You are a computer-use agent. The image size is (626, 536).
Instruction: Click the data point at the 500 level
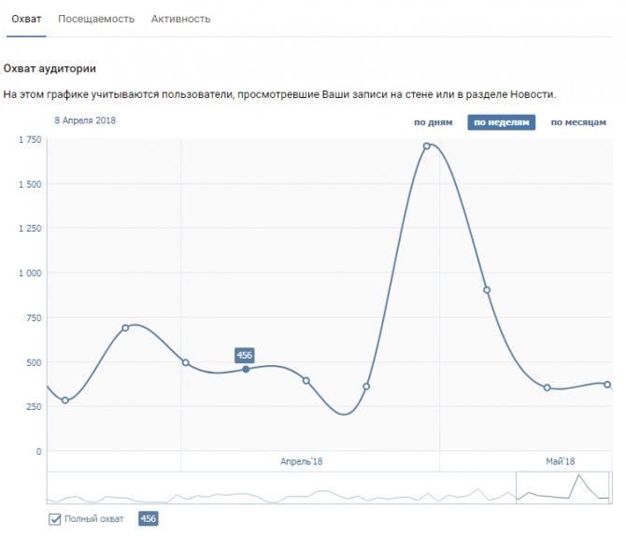tap(186, 362)
